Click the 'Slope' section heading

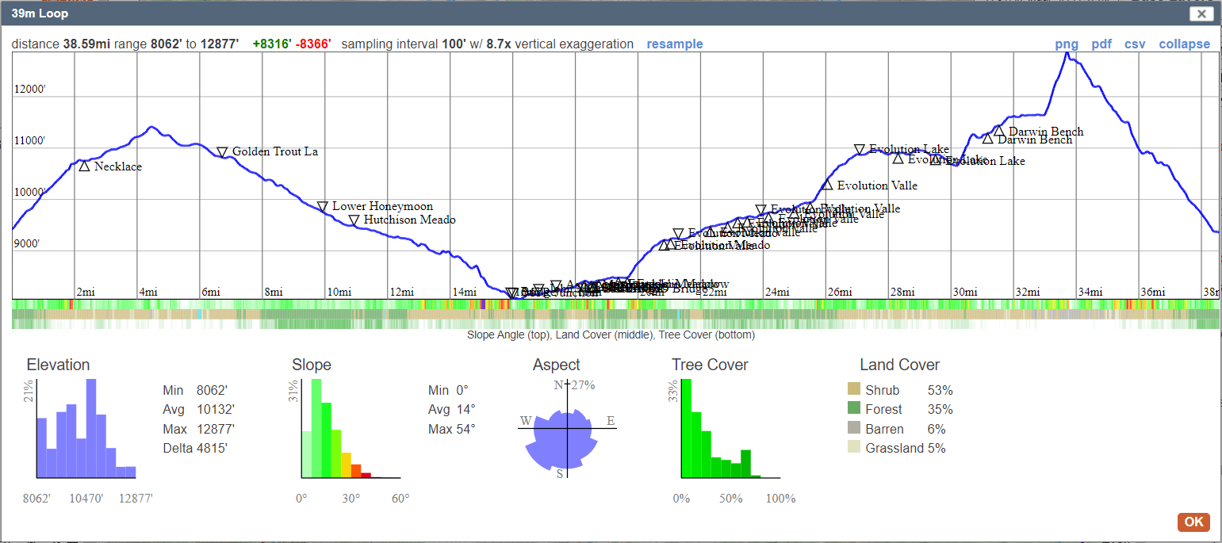click(x=312, y=365)
